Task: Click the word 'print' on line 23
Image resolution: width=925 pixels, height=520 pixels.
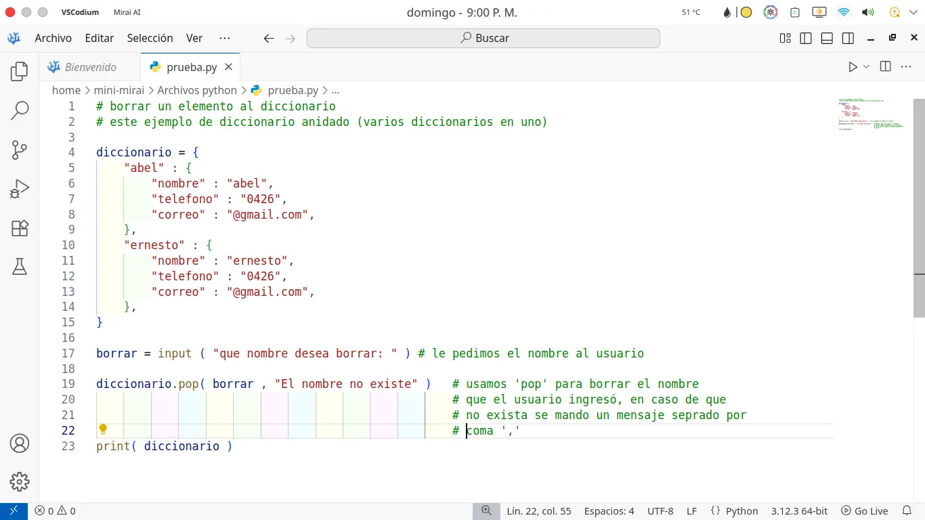Action: [x=113, y=446]
